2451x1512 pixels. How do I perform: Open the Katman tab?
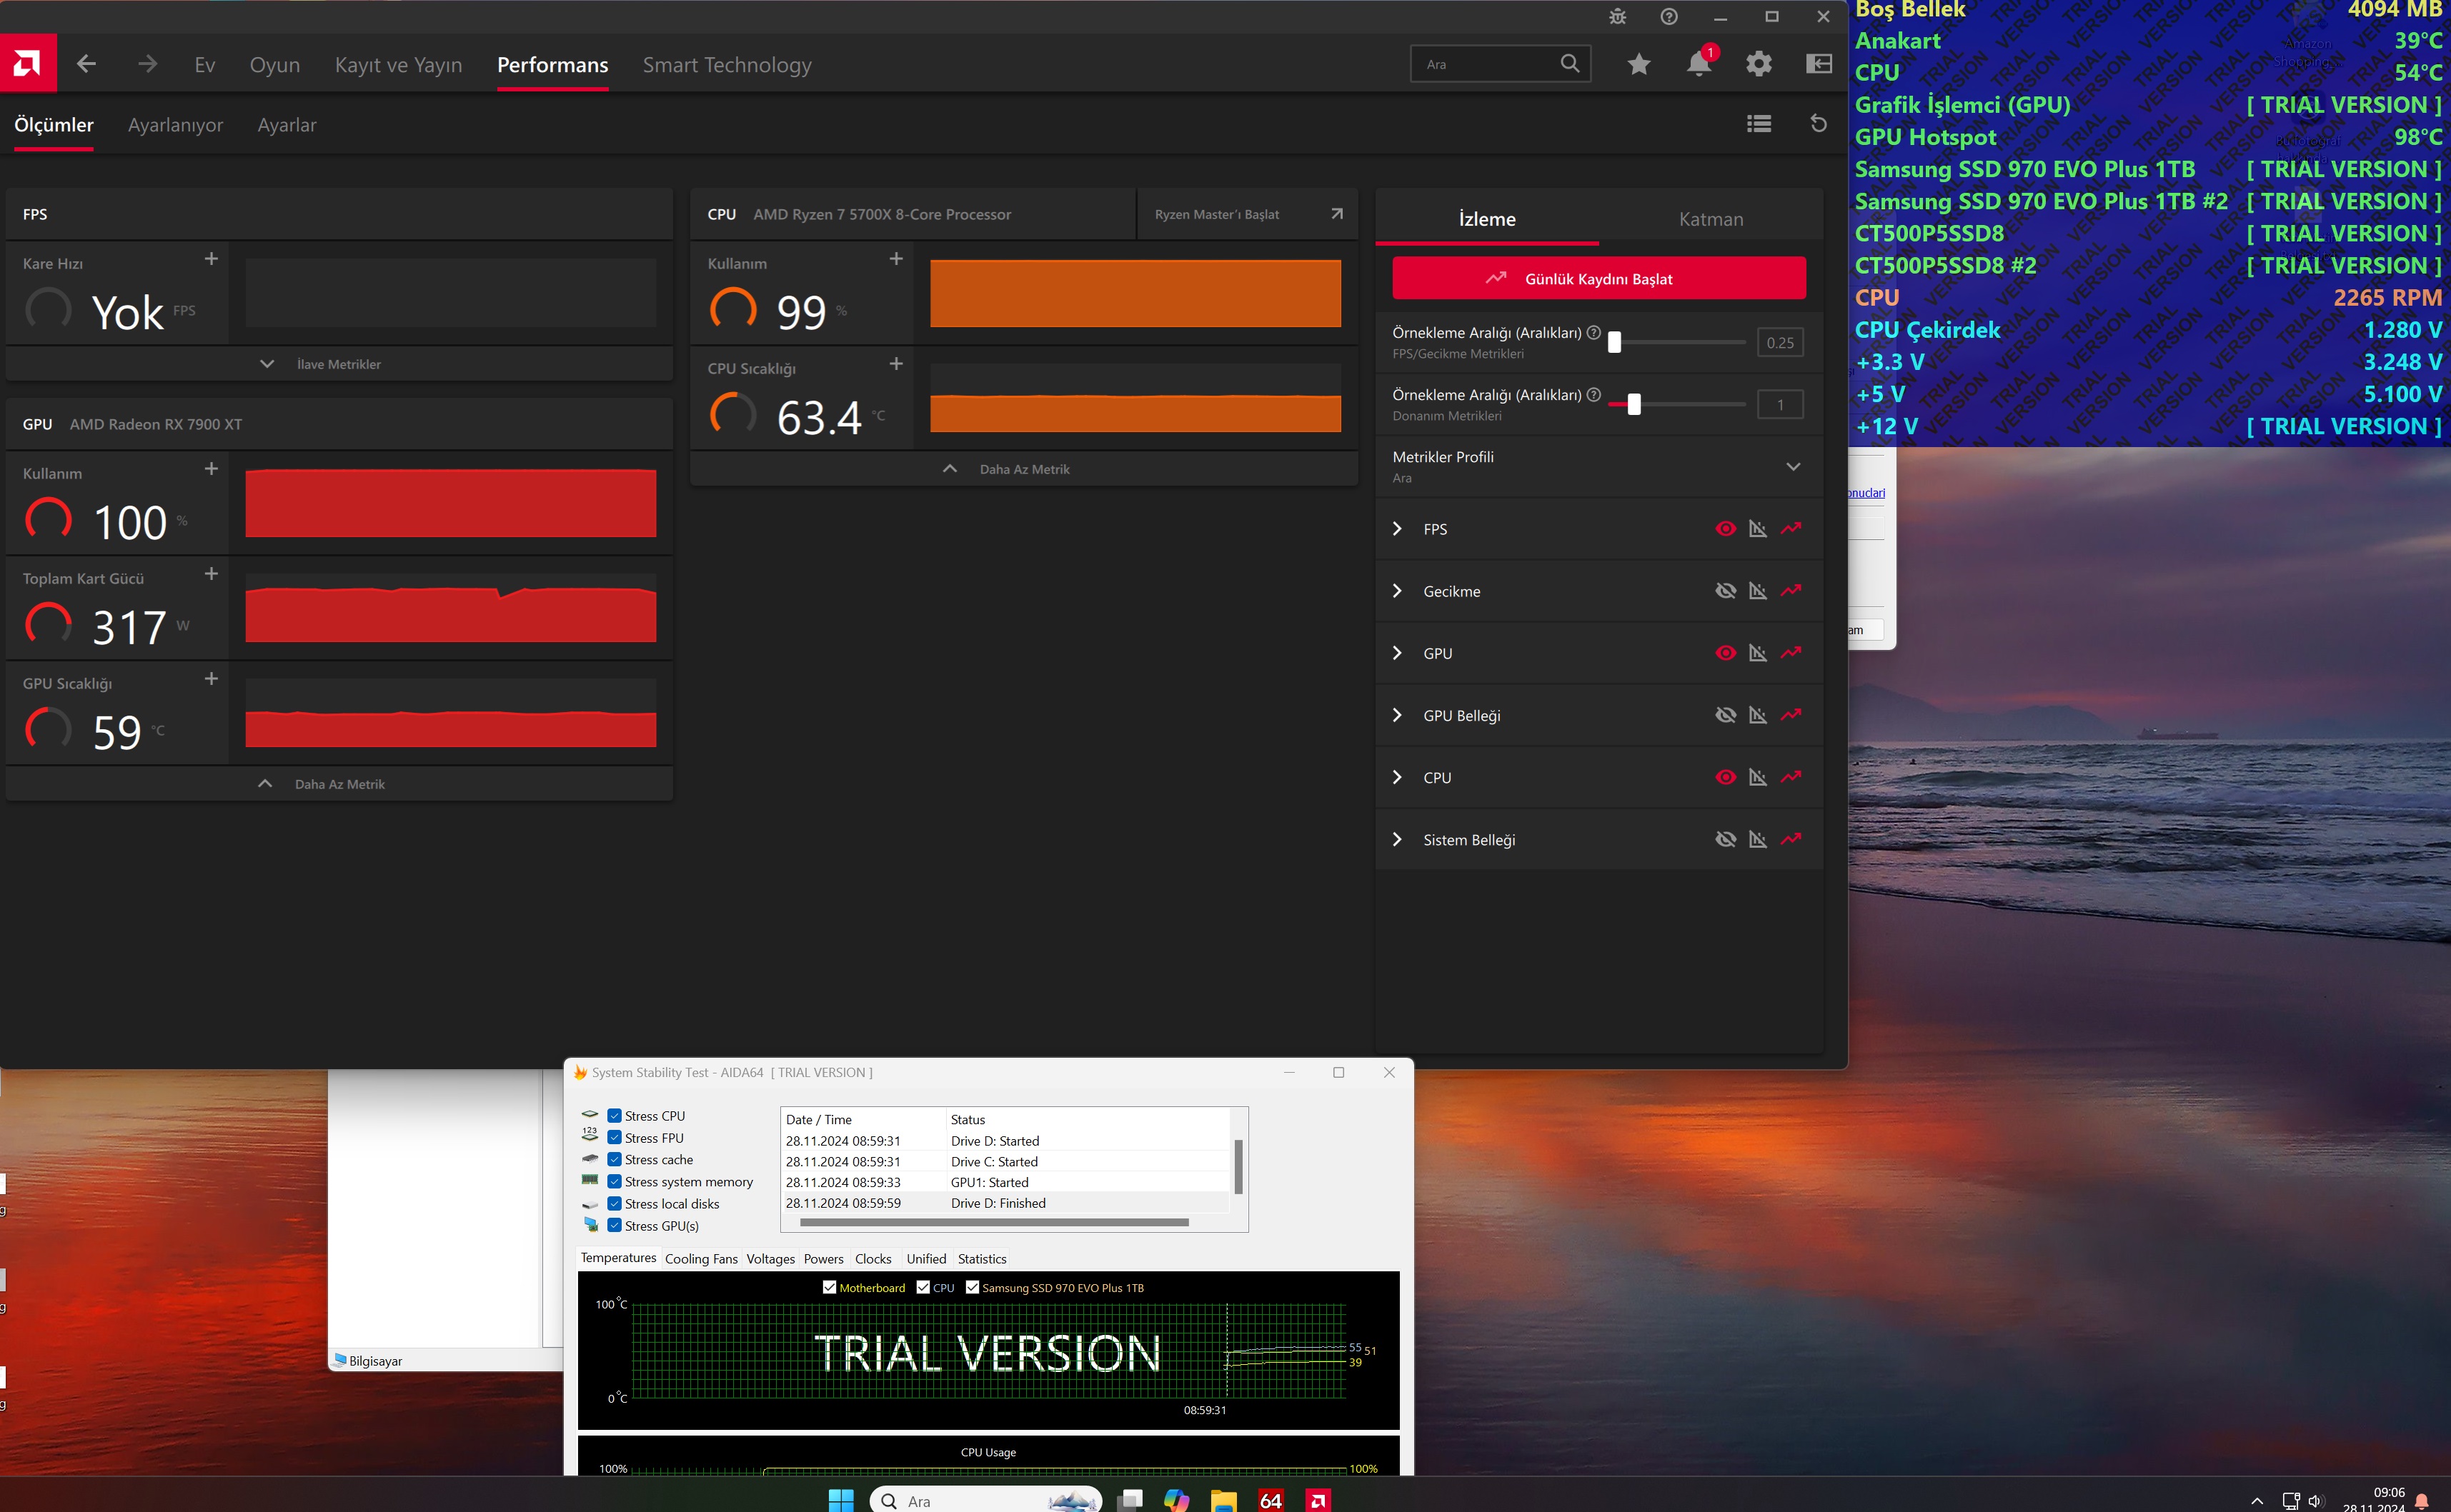[x=1710, y=219]
